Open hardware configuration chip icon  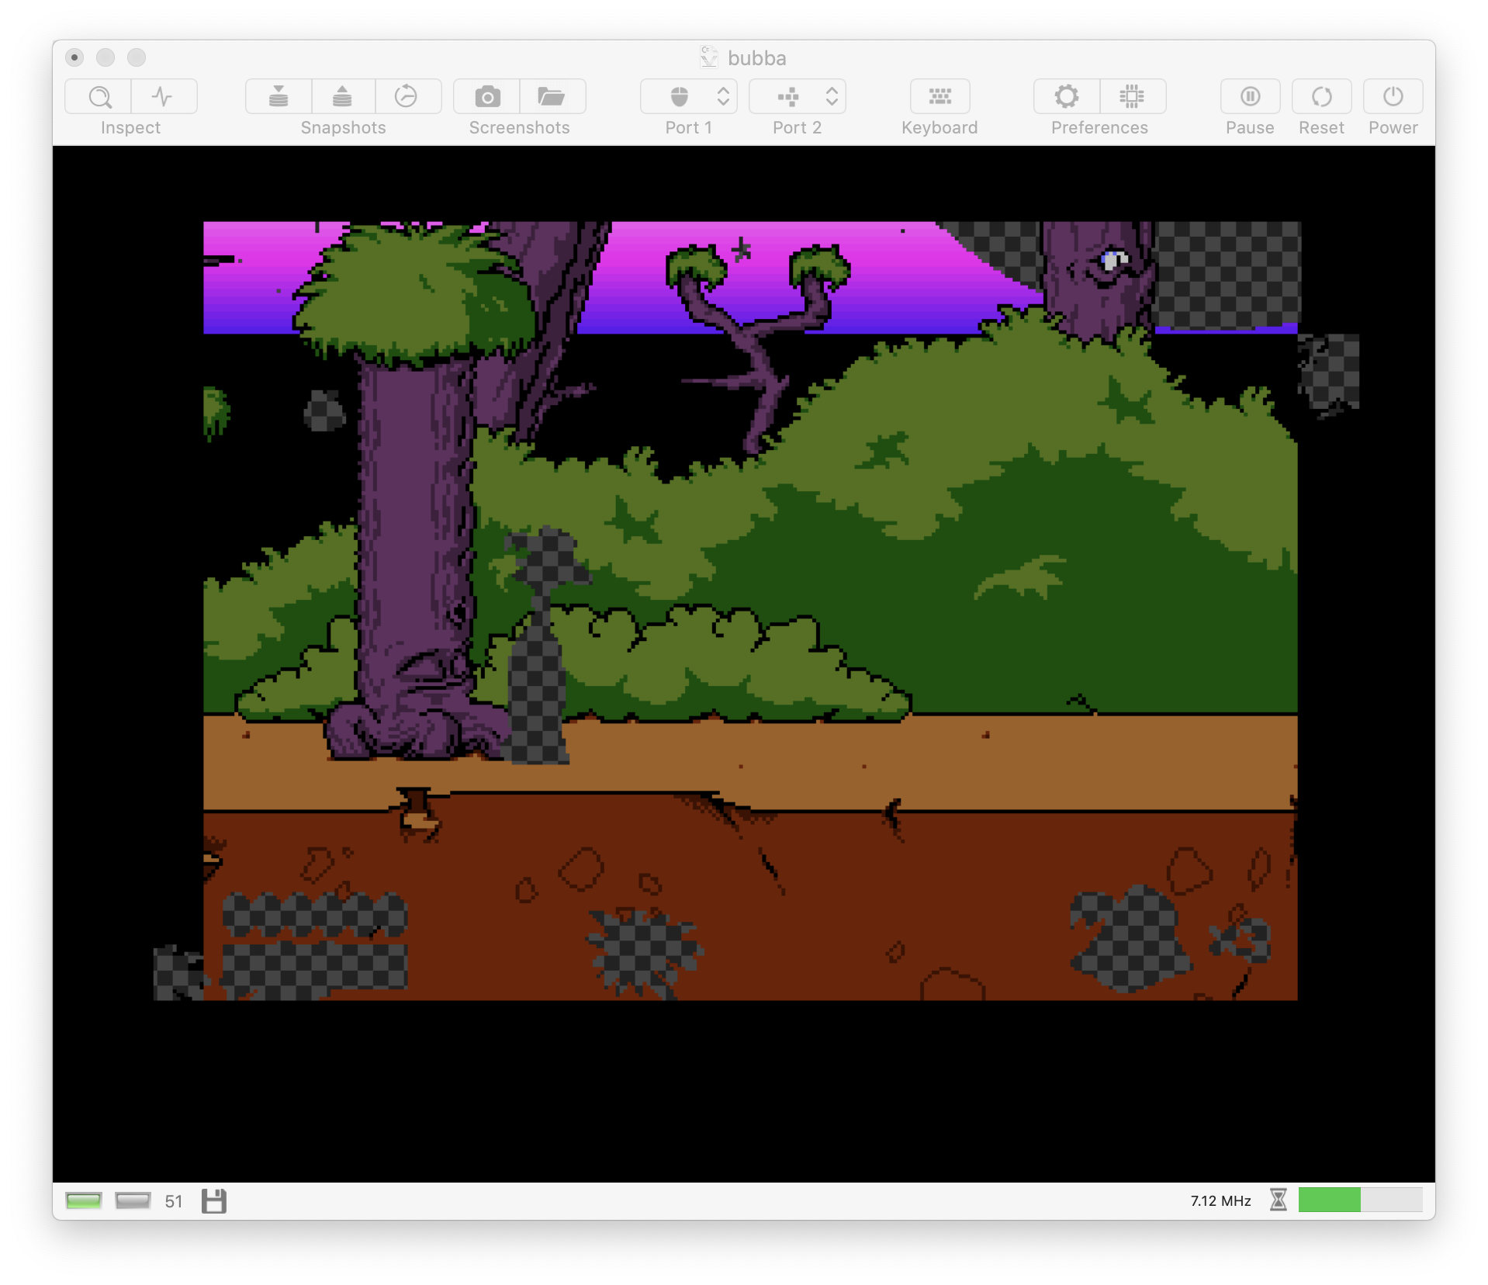(1133, 97)
